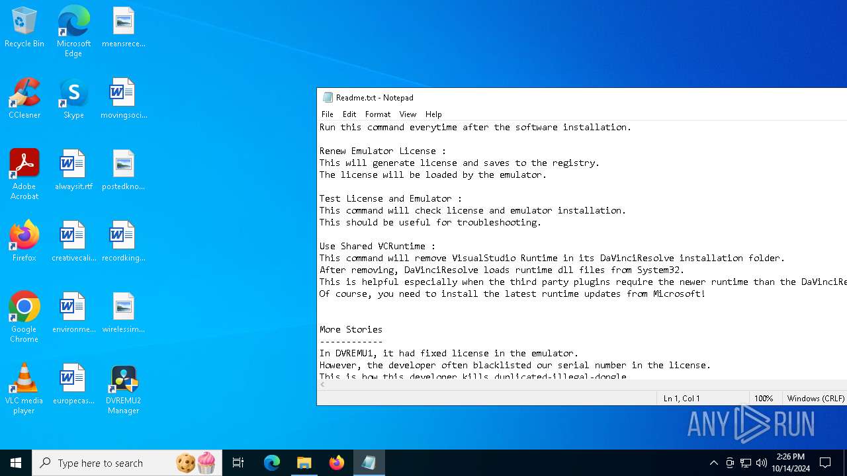Viewport: 847px width, 476px height.
Task: Open Task View on the taskbar
Action: 238,463
